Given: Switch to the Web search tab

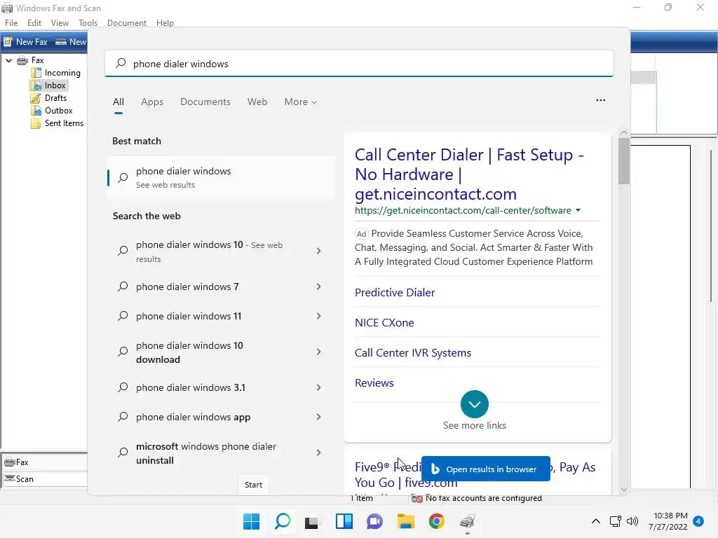Looking at the screenshot, I should (x=257, y=102).
